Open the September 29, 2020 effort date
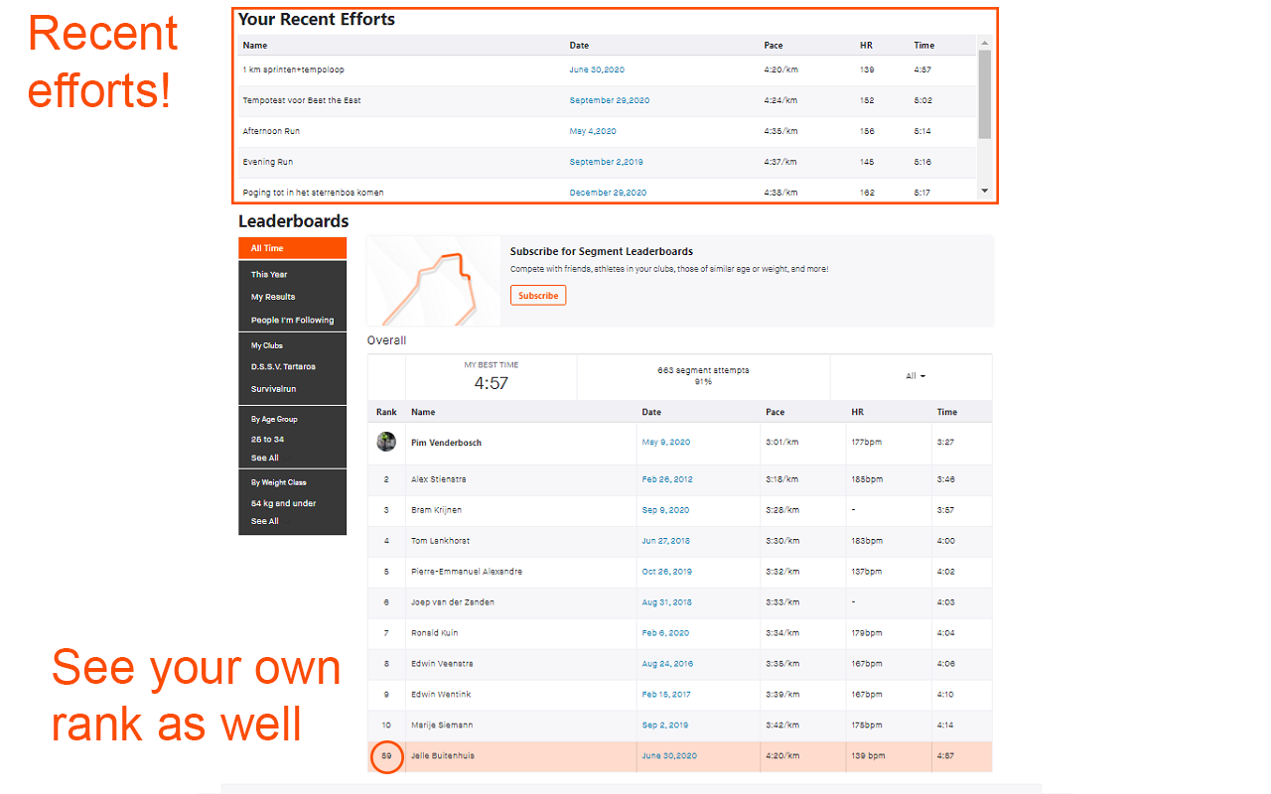 [609, 100]
